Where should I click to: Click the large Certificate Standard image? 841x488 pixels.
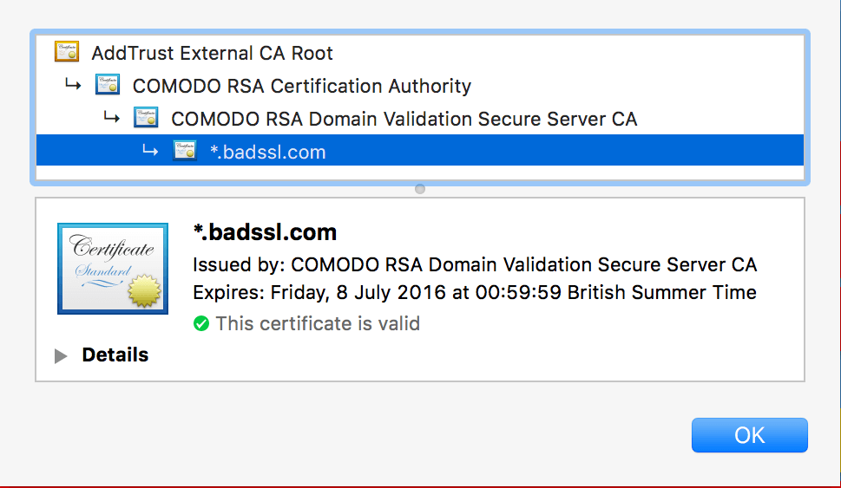click(x=113, y=269)
